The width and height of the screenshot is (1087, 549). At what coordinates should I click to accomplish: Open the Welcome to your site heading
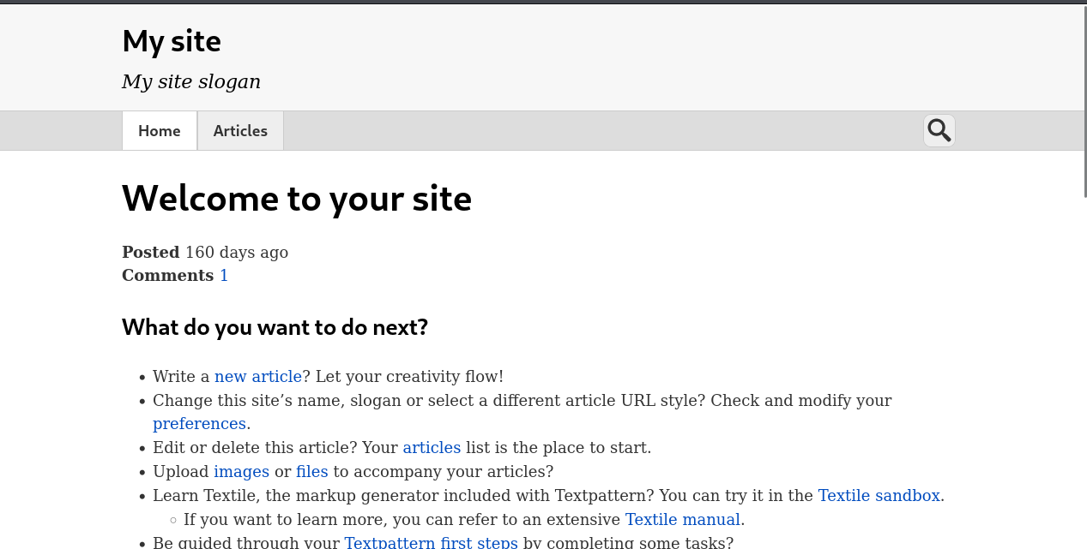coord(297,199)
